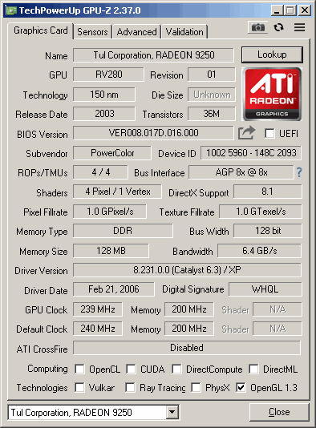Click the refresh arrows icon
316x428 pixels.
click(278, 27)
